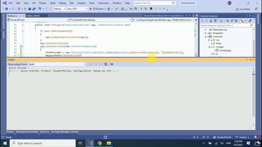This screenshot has width=262, height=147.
Task: Click Collapse All icon in Solution Explorer
Action: click(232, 21)
